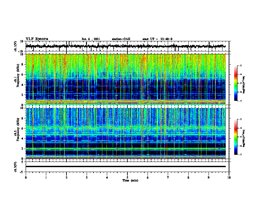Click the "6" minute tick on the time axis
This screenshot has height=199, width=258.
tap(148, 178)
